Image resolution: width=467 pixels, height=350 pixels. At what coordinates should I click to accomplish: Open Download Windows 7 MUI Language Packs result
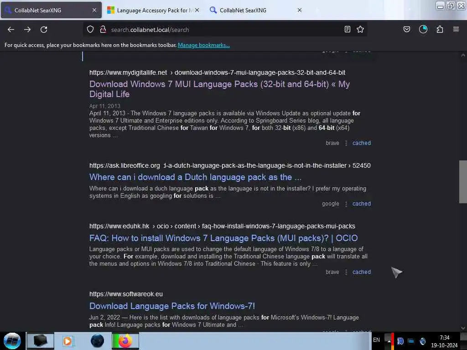pyautogui.click(x=219, y=89)
